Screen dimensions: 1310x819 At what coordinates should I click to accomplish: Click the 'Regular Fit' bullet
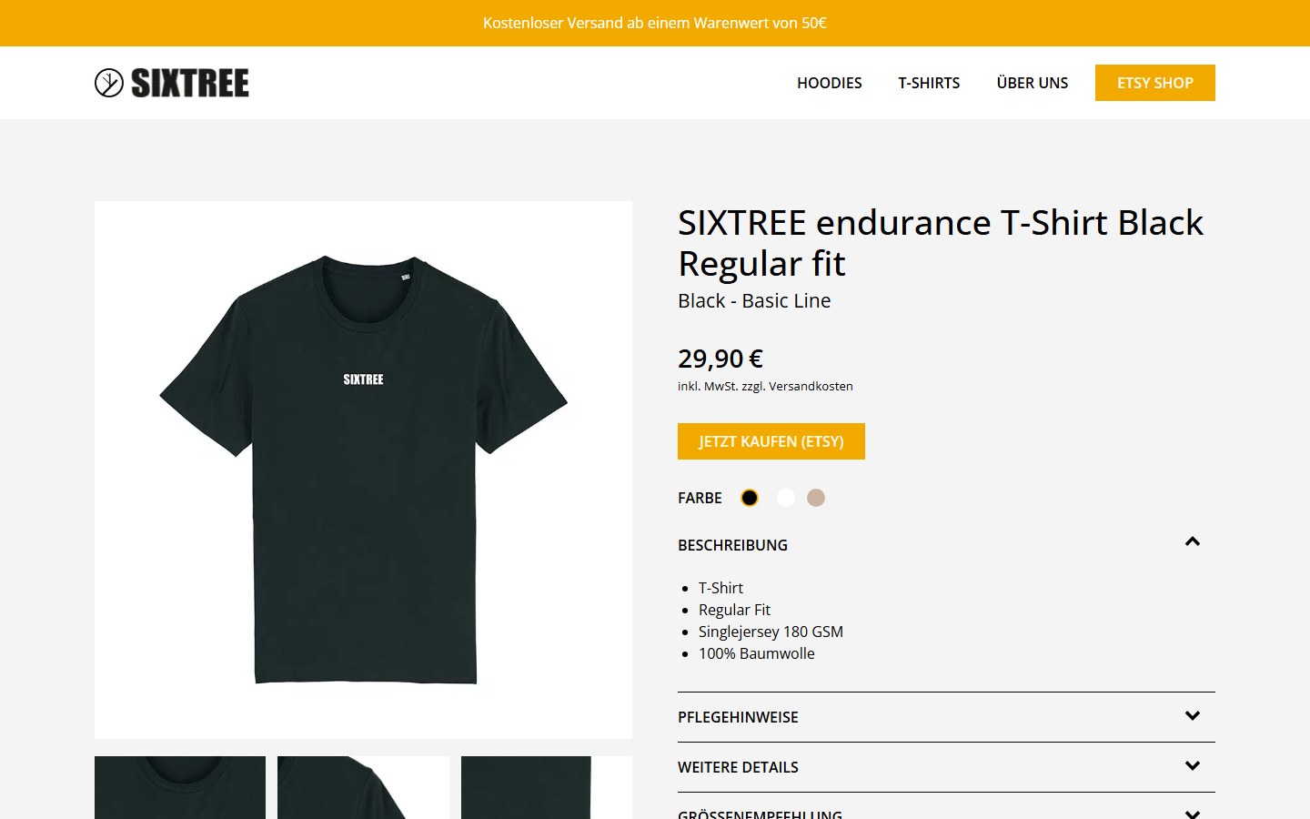[734, 610]
